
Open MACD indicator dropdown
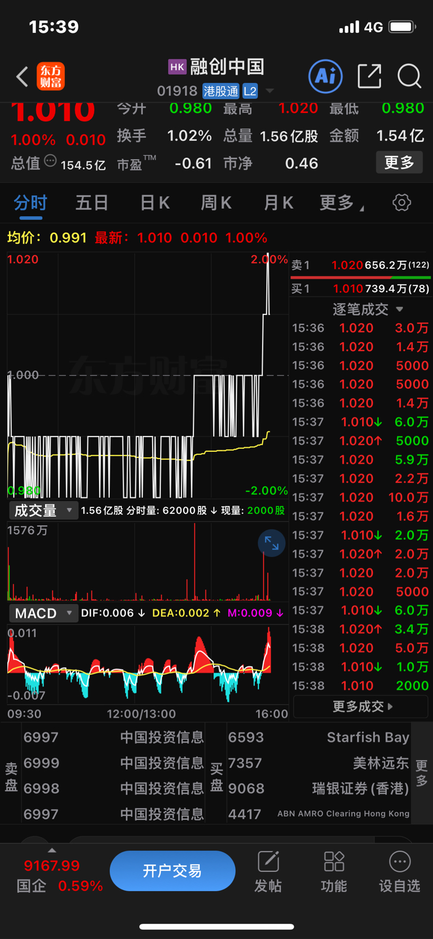pos(43,613)
